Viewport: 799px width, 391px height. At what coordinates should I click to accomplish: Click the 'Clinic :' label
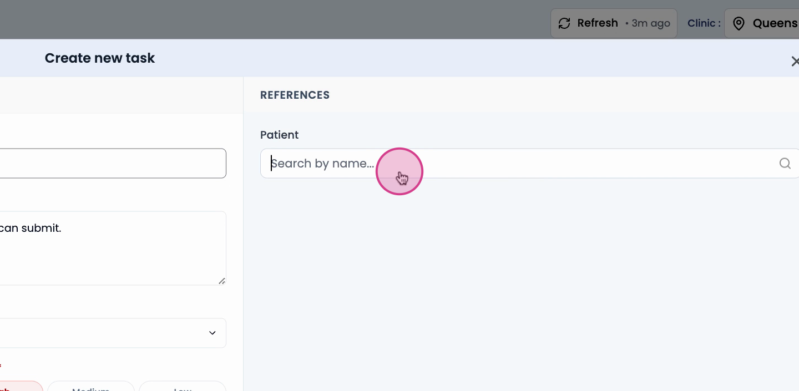coord(704,23)
